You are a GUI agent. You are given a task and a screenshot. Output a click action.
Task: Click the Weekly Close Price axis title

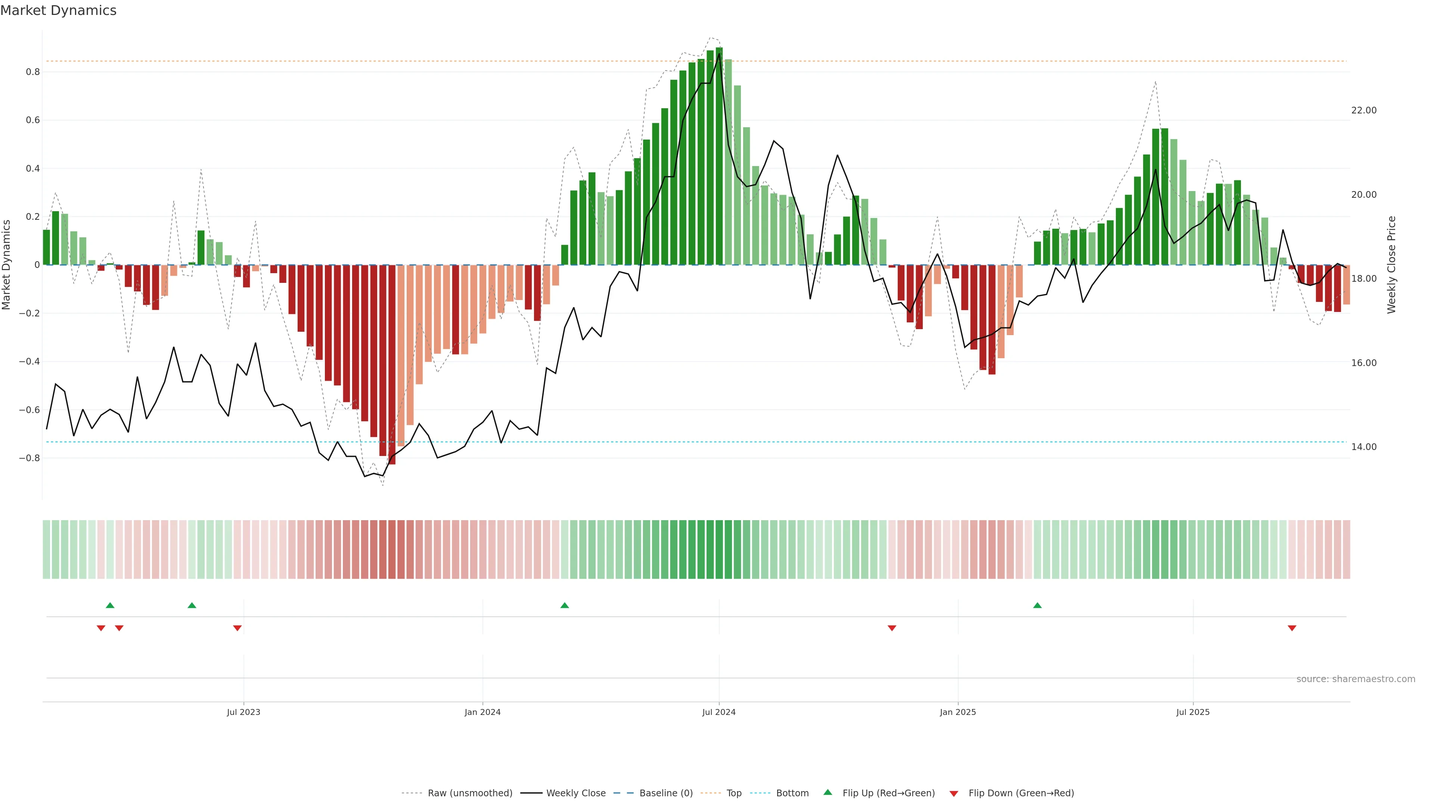pyautogui.click(x=1392, y=265)
